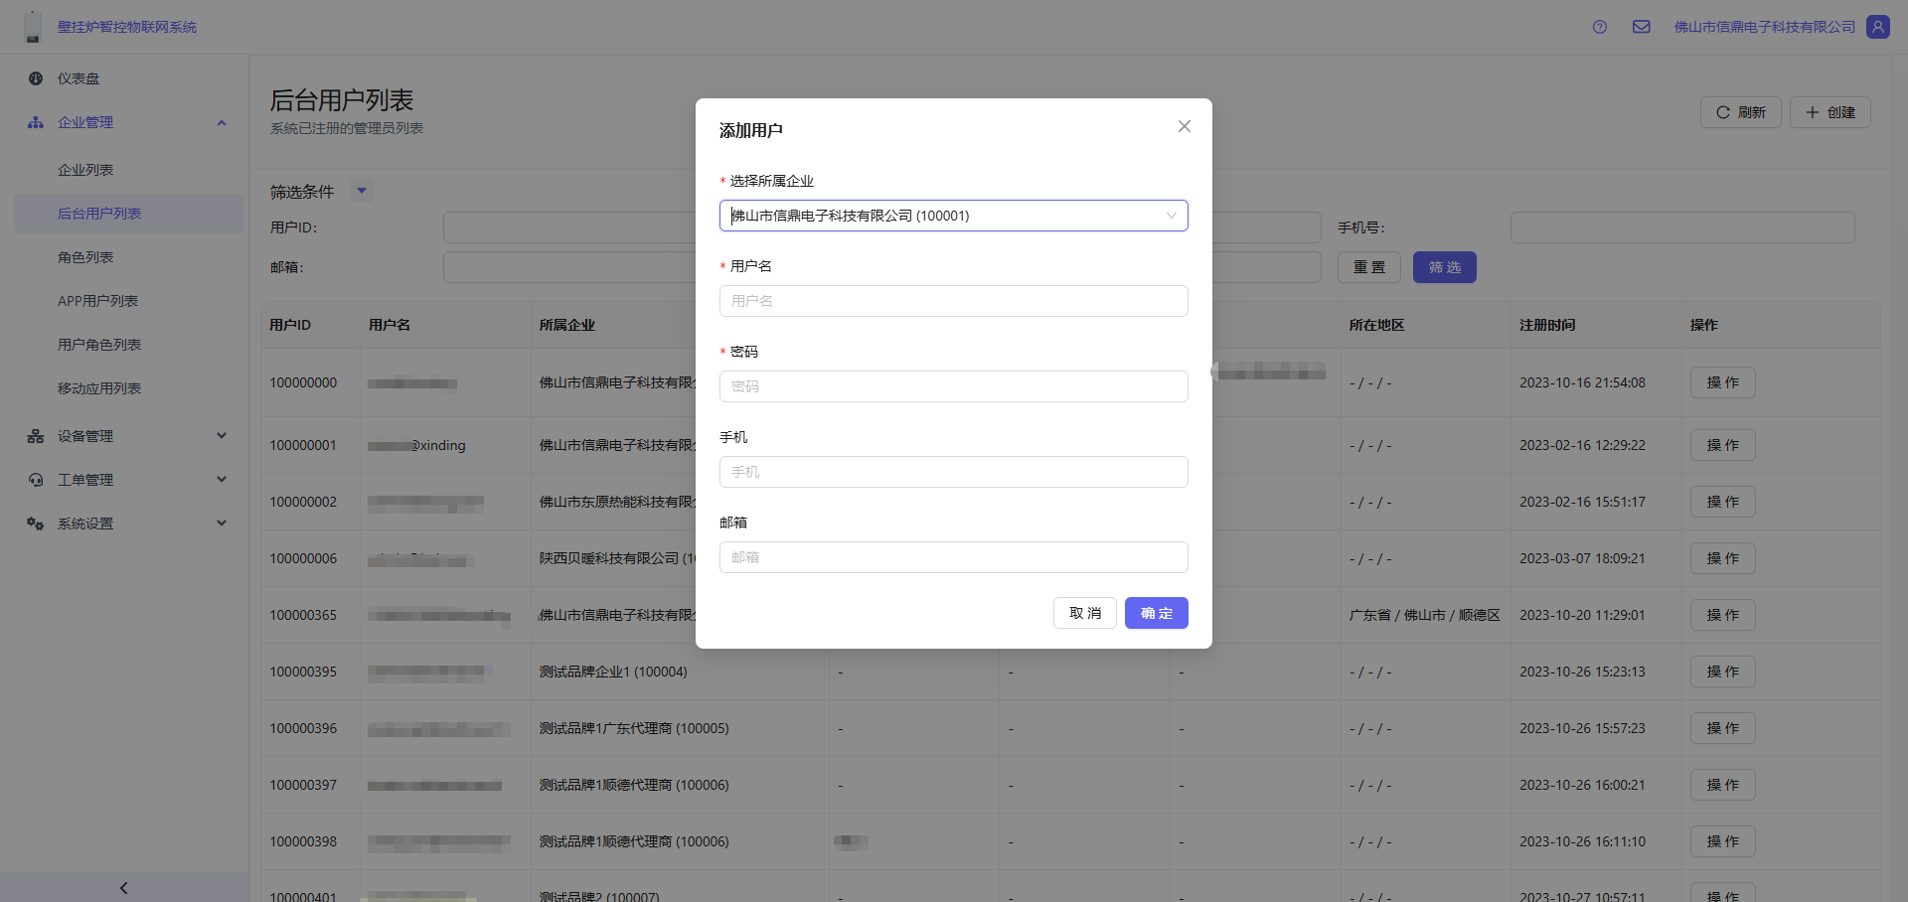Click the email input in dialog

pos(953,557)
